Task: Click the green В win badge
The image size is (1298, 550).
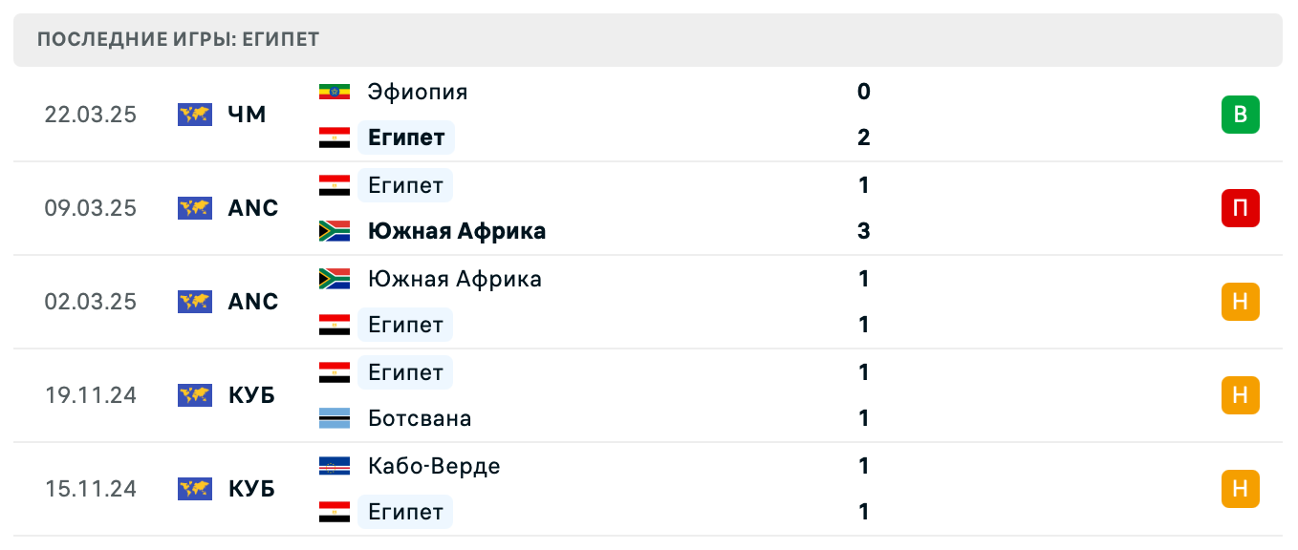Action: 1240,115
